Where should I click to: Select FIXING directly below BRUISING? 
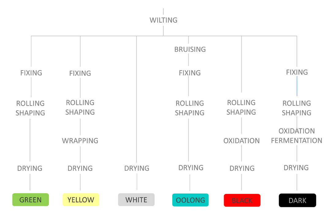tap(190, 73)
